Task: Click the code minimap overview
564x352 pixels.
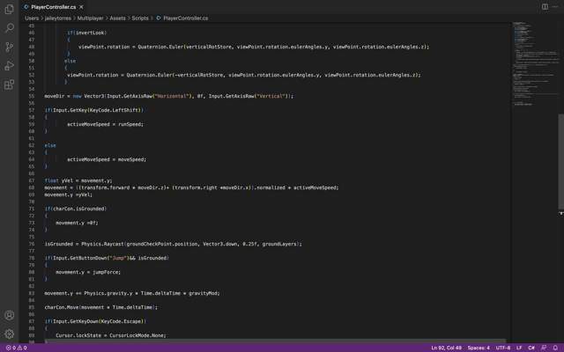Action: (x=535, y=64)
